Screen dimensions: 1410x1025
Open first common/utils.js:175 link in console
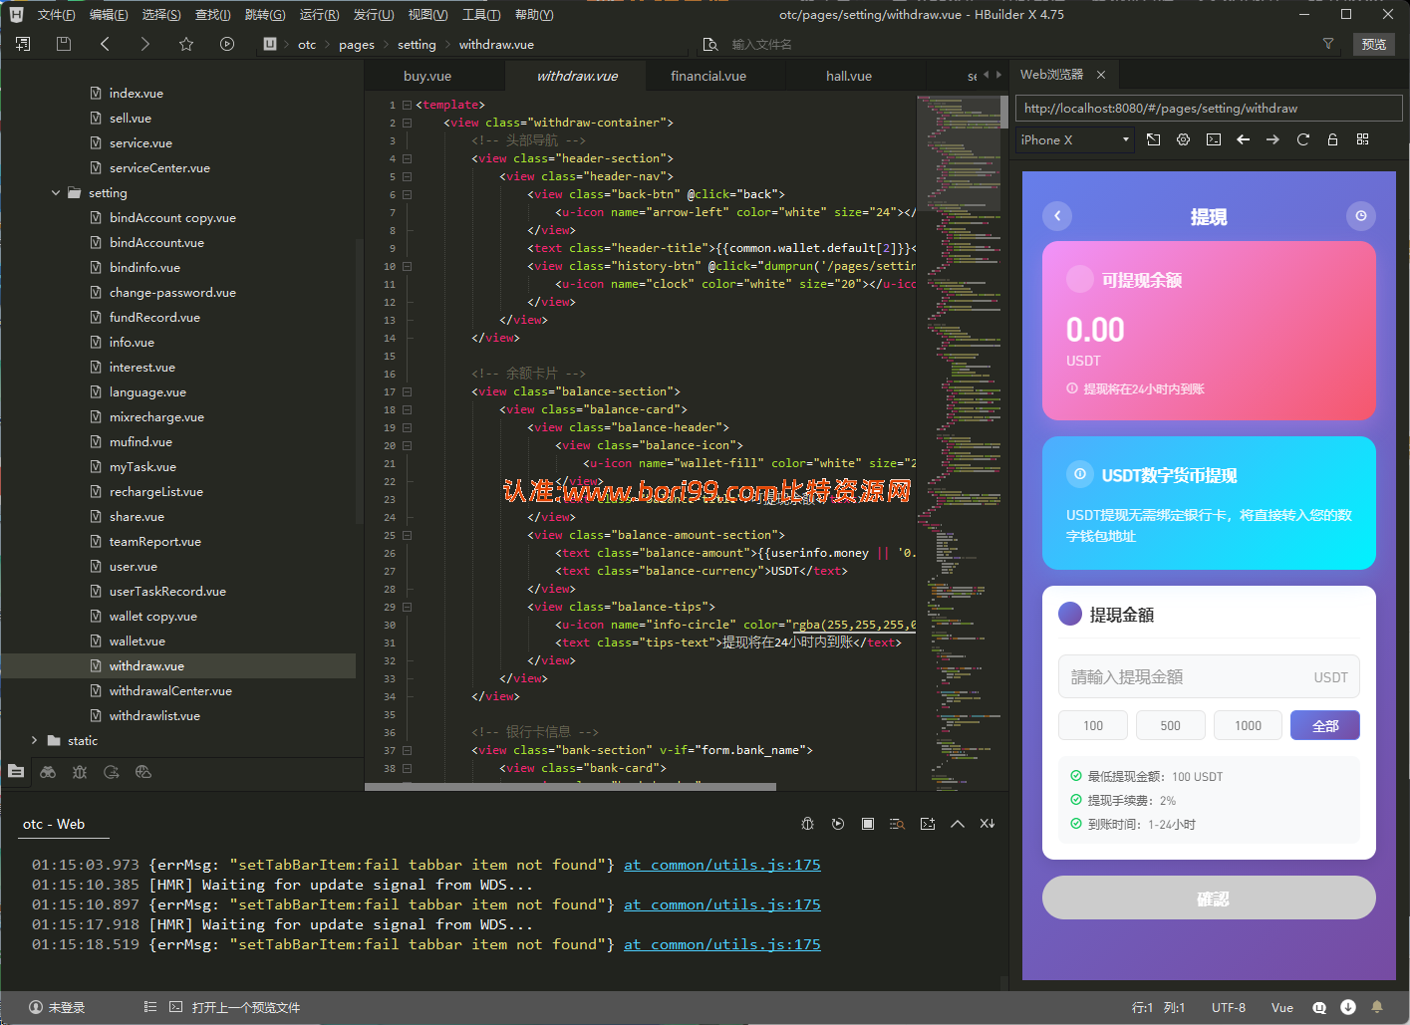[722, 865]
